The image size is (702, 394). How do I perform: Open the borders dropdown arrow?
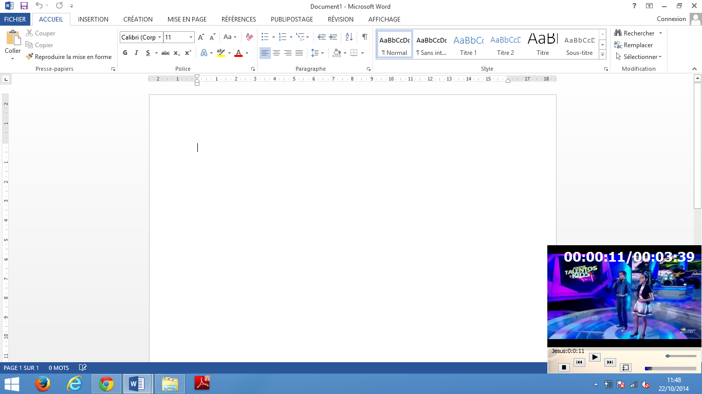click(362, 53)
